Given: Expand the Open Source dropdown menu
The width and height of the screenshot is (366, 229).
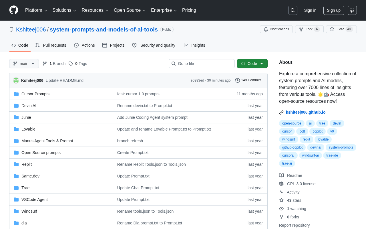Looking at the screenshot, I should tap(130, 10).
